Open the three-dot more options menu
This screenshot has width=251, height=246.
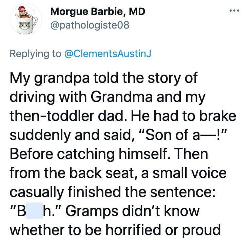234,11
